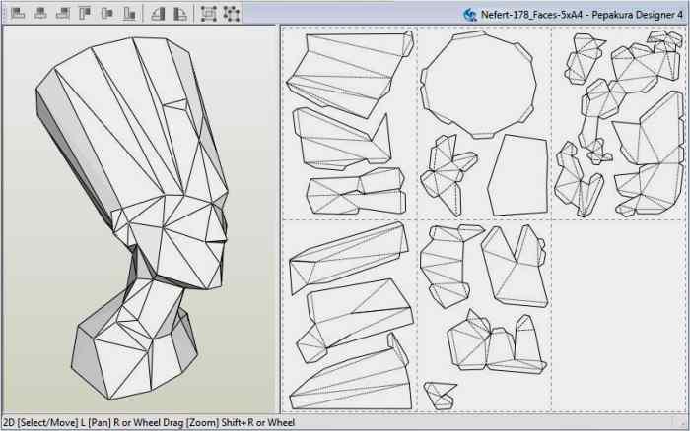Screen dimensions: 690x431
Task: Click the square of connected dots icon
Action: (x=231, y=14)
